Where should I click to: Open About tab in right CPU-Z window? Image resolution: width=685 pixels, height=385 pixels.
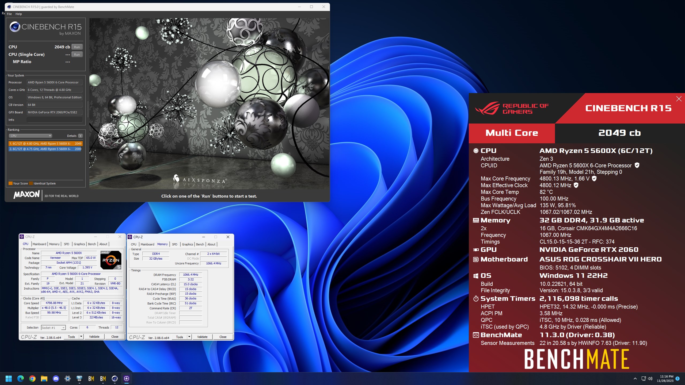click(211, 244)
